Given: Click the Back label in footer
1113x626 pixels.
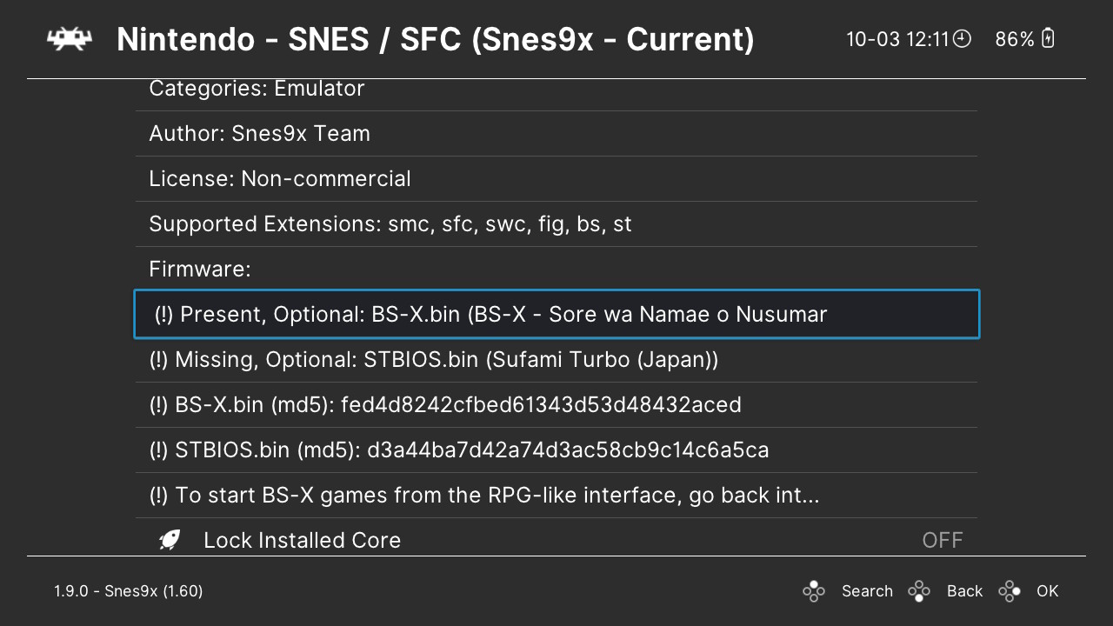Looking at the screenshot, I should coord(964,591).
